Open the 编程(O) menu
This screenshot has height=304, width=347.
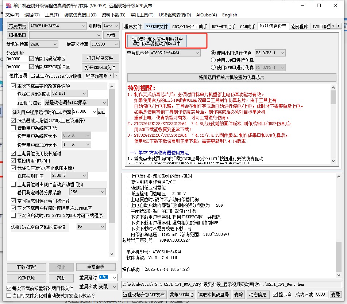pos(32,15)
